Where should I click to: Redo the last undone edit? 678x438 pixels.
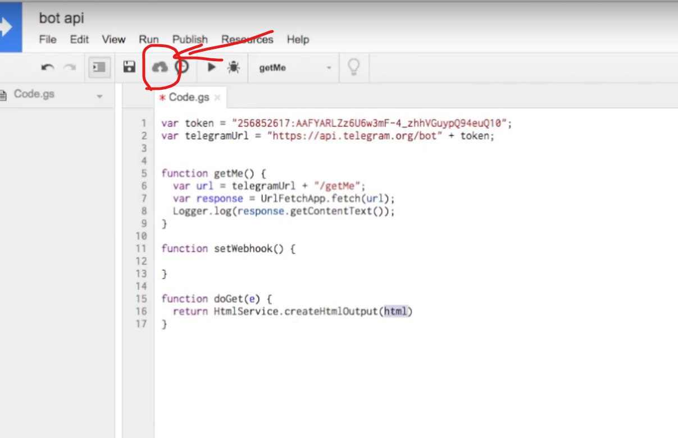pos(70,68)
